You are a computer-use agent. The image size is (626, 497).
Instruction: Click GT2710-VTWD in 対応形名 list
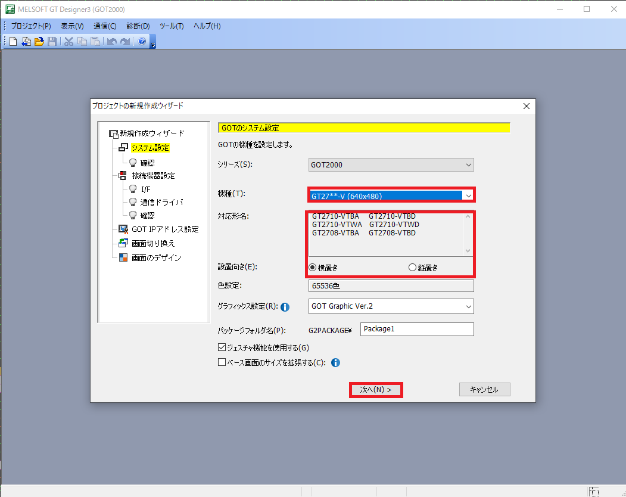pyautogui.click(x=394, y=225)
